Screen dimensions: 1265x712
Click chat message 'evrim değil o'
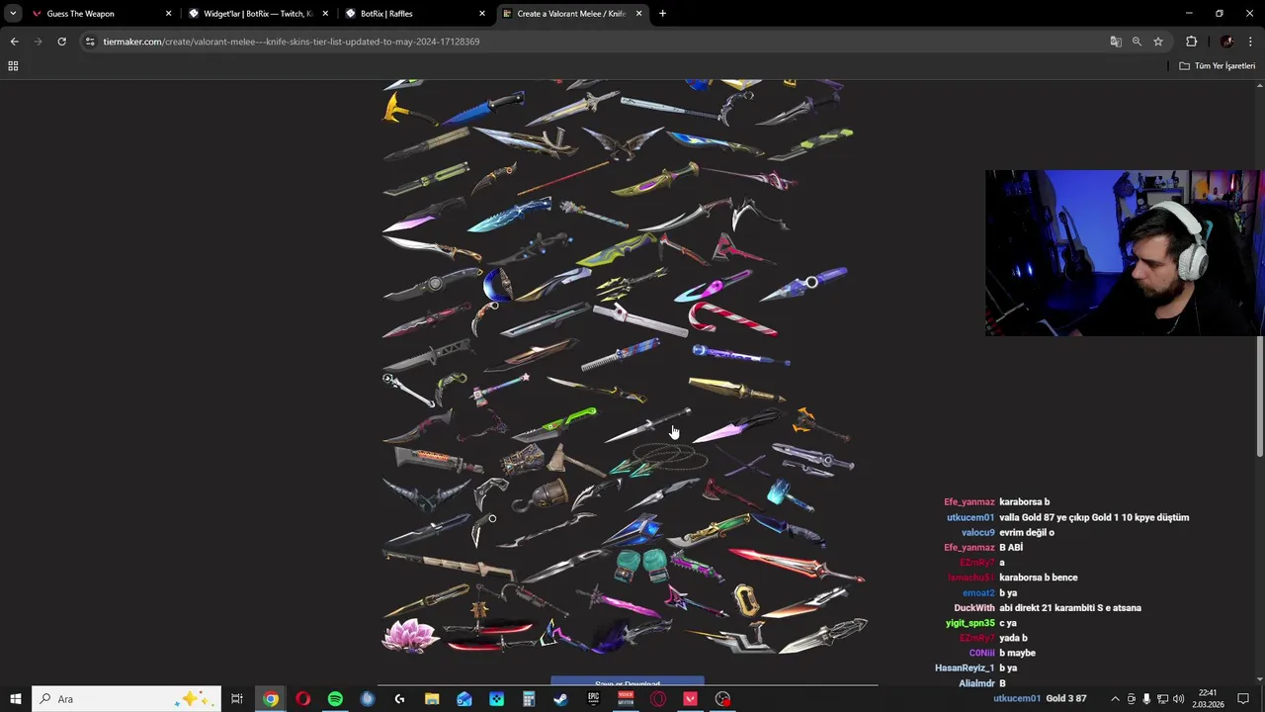click(1027, 533)
